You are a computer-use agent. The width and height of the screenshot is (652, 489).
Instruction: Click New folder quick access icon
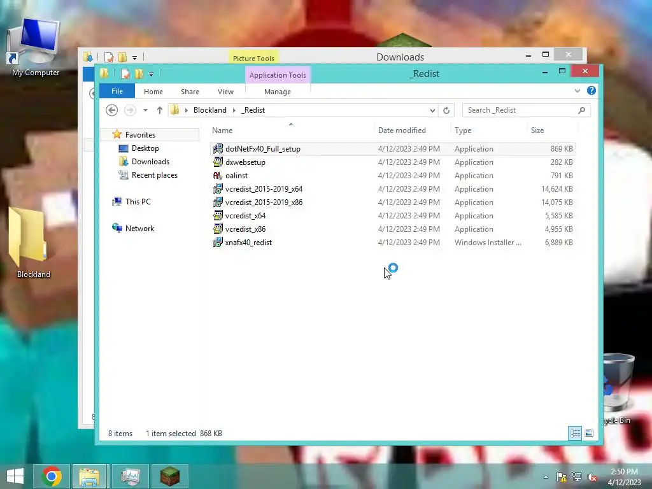pos(139,74)
